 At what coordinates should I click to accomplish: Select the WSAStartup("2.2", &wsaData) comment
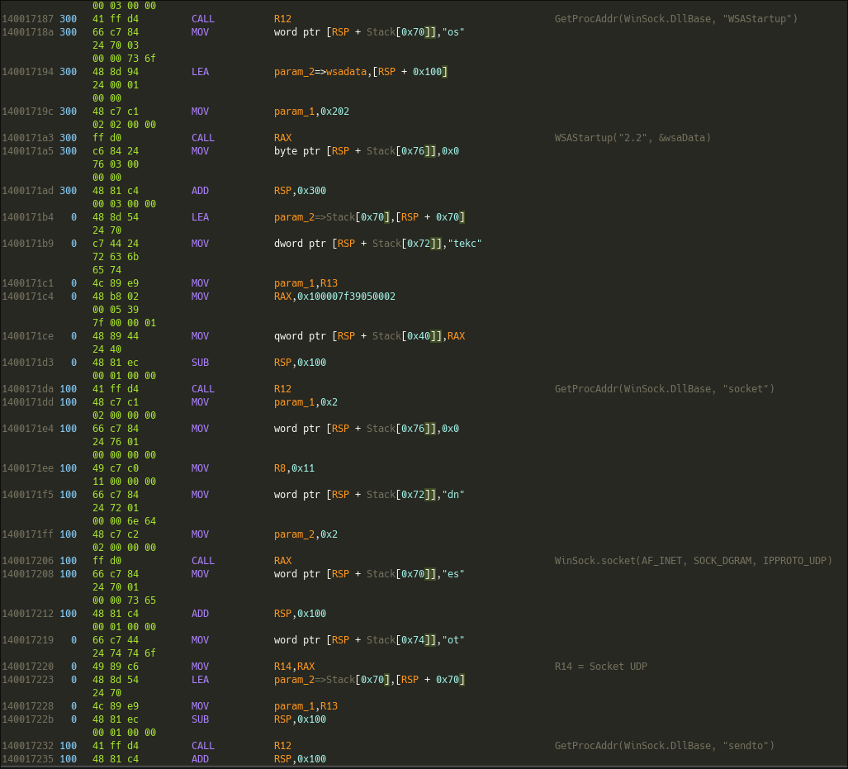pos(632,138)
